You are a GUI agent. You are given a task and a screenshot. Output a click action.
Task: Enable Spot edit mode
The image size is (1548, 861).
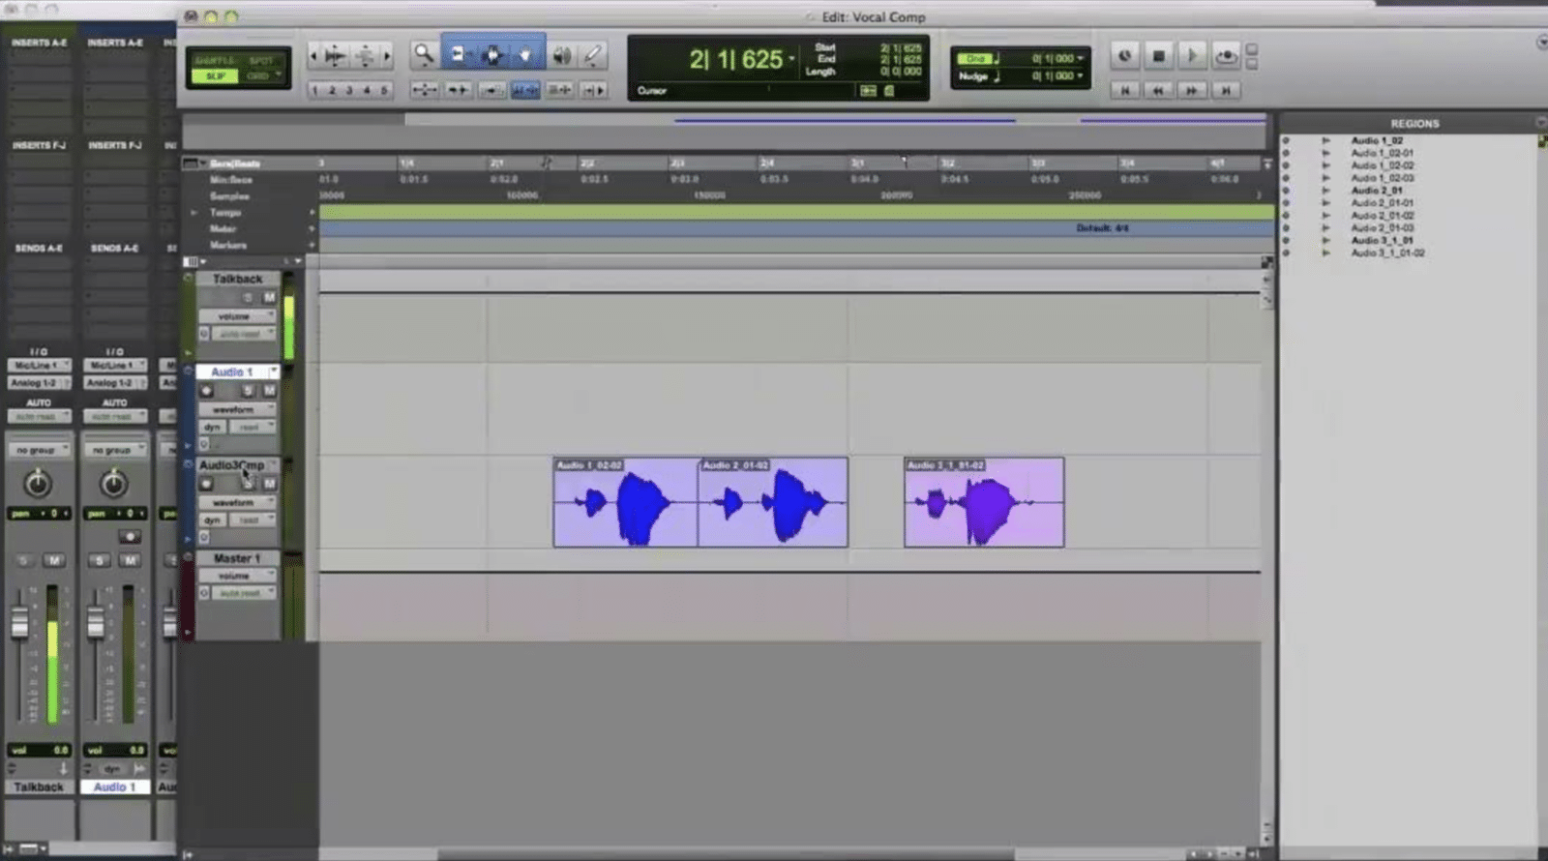coord(261,60)
